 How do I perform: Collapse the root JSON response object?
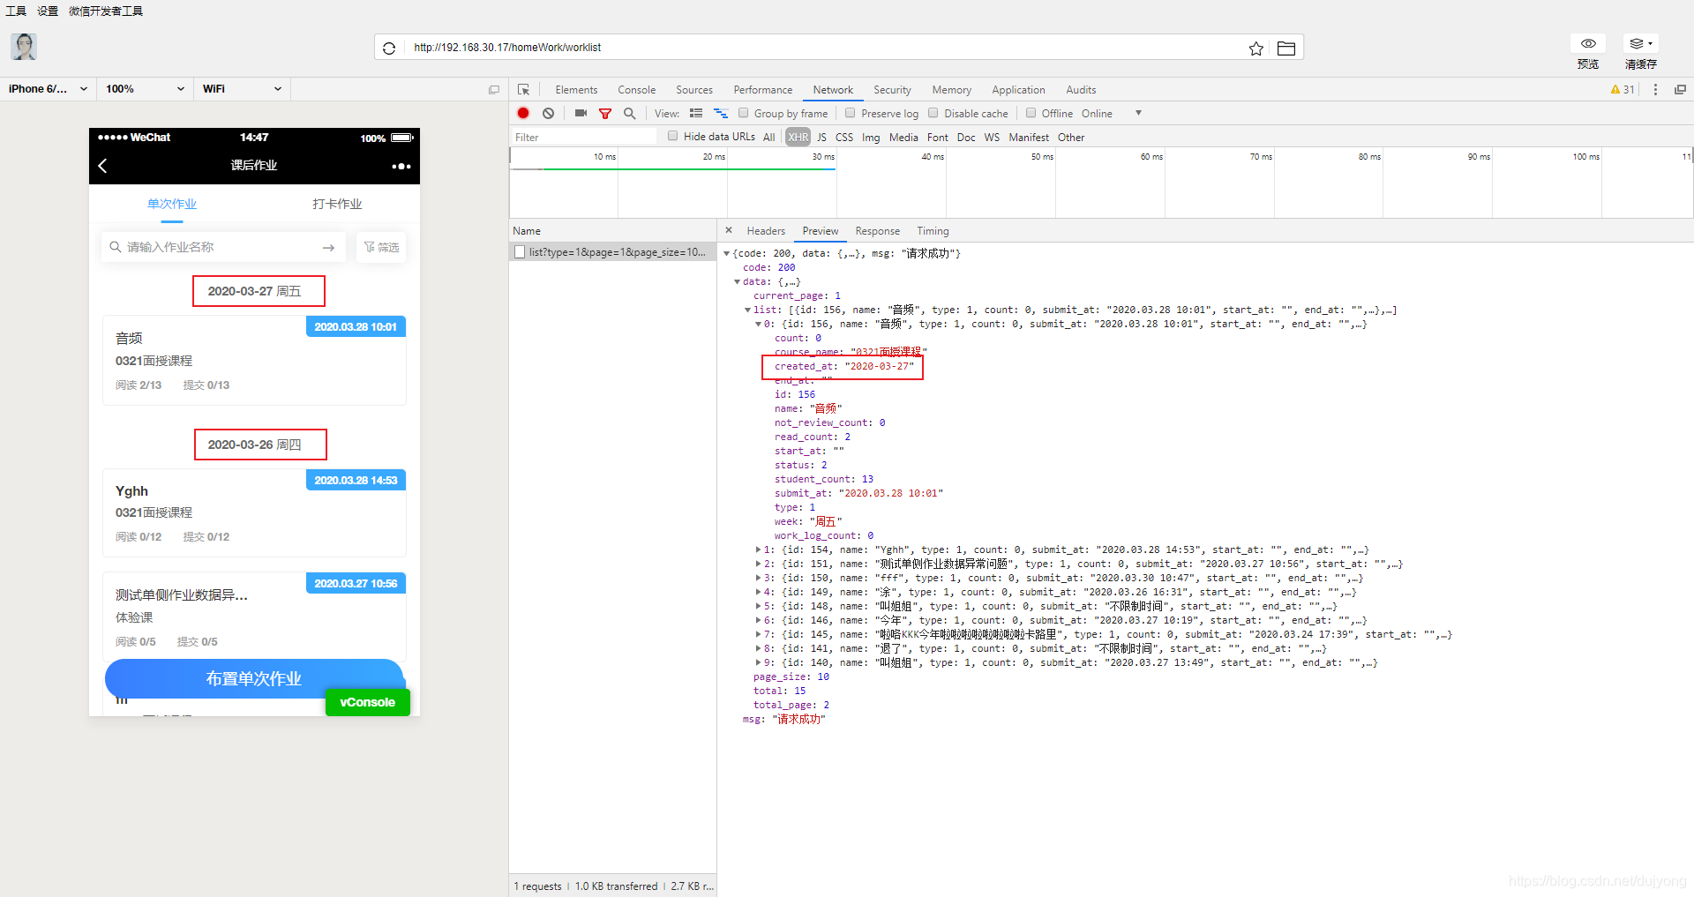726,254
